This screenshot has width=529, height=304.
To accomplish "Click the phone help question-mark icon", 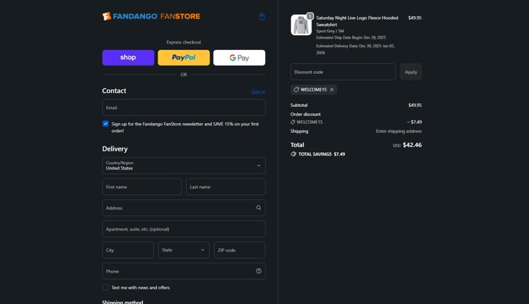I will pos(258,271).
